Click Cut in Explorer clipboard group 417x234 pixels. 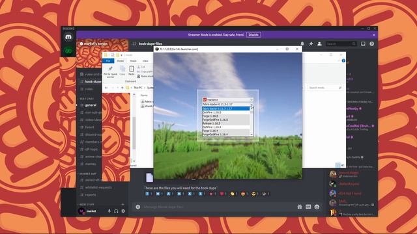[141, 67]
